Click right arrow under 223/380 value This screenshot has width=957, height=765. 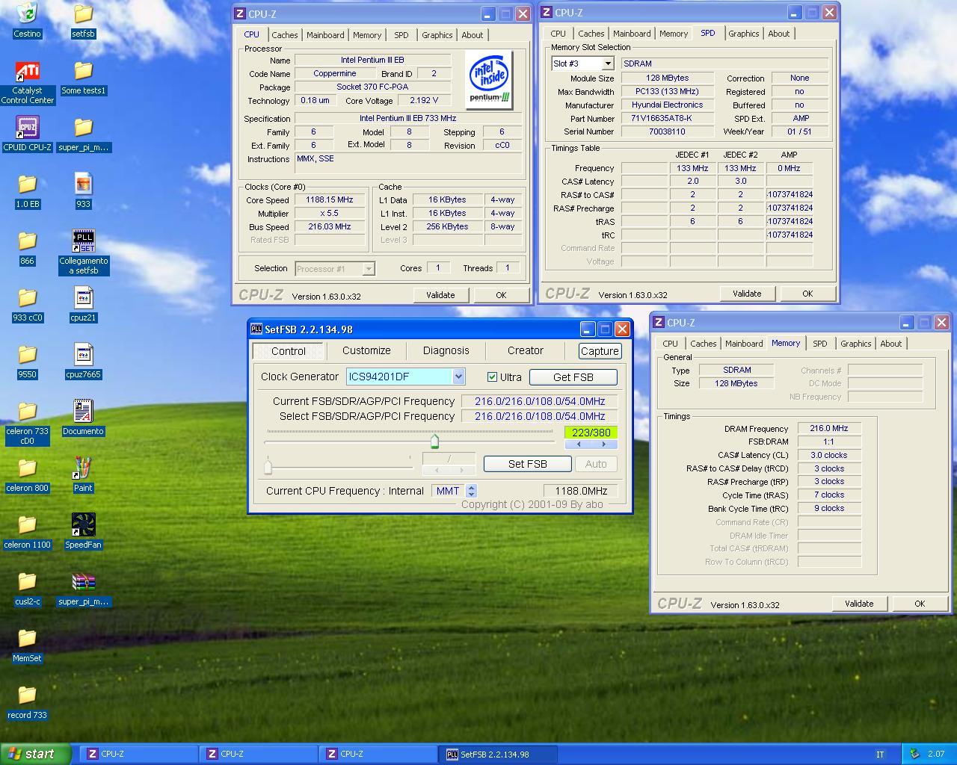[x=604, y=445]
